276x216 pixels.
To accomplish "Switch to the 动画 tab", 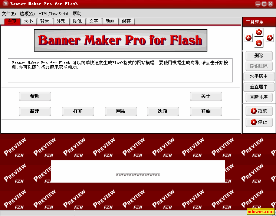I will click(x=110, y=21).
